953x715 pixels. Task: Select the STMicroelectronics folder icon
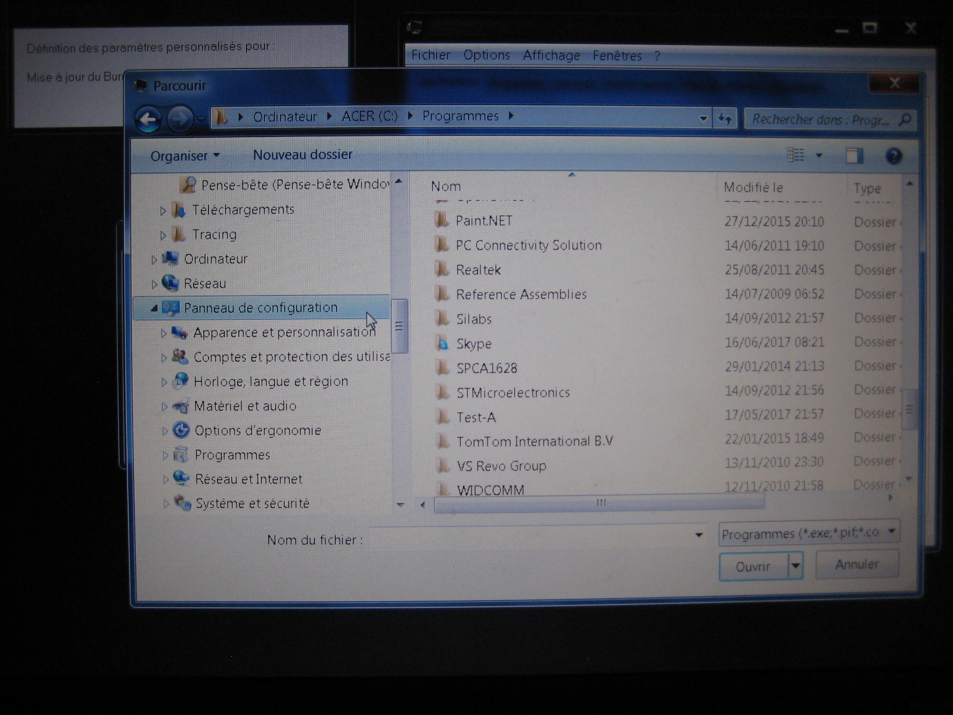[x=442, y=392]
